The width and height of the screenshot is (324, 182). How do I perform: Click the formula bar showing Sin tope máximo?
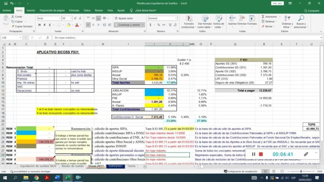click(186, 37)
